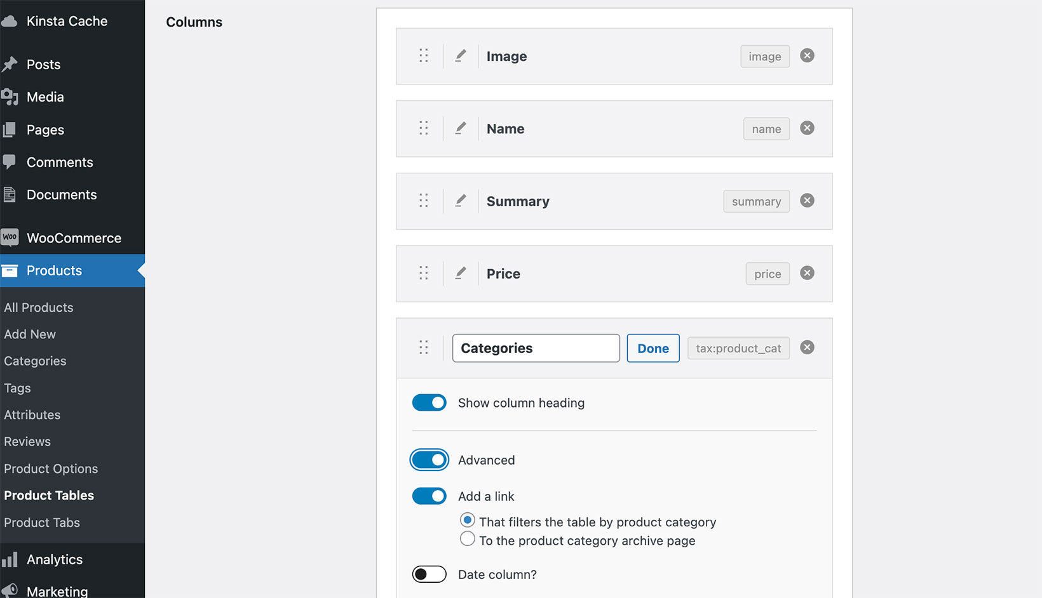1042x598 pixels.
Task: Edit the Image column using pencil icon
Action: (x=460, y=56)
